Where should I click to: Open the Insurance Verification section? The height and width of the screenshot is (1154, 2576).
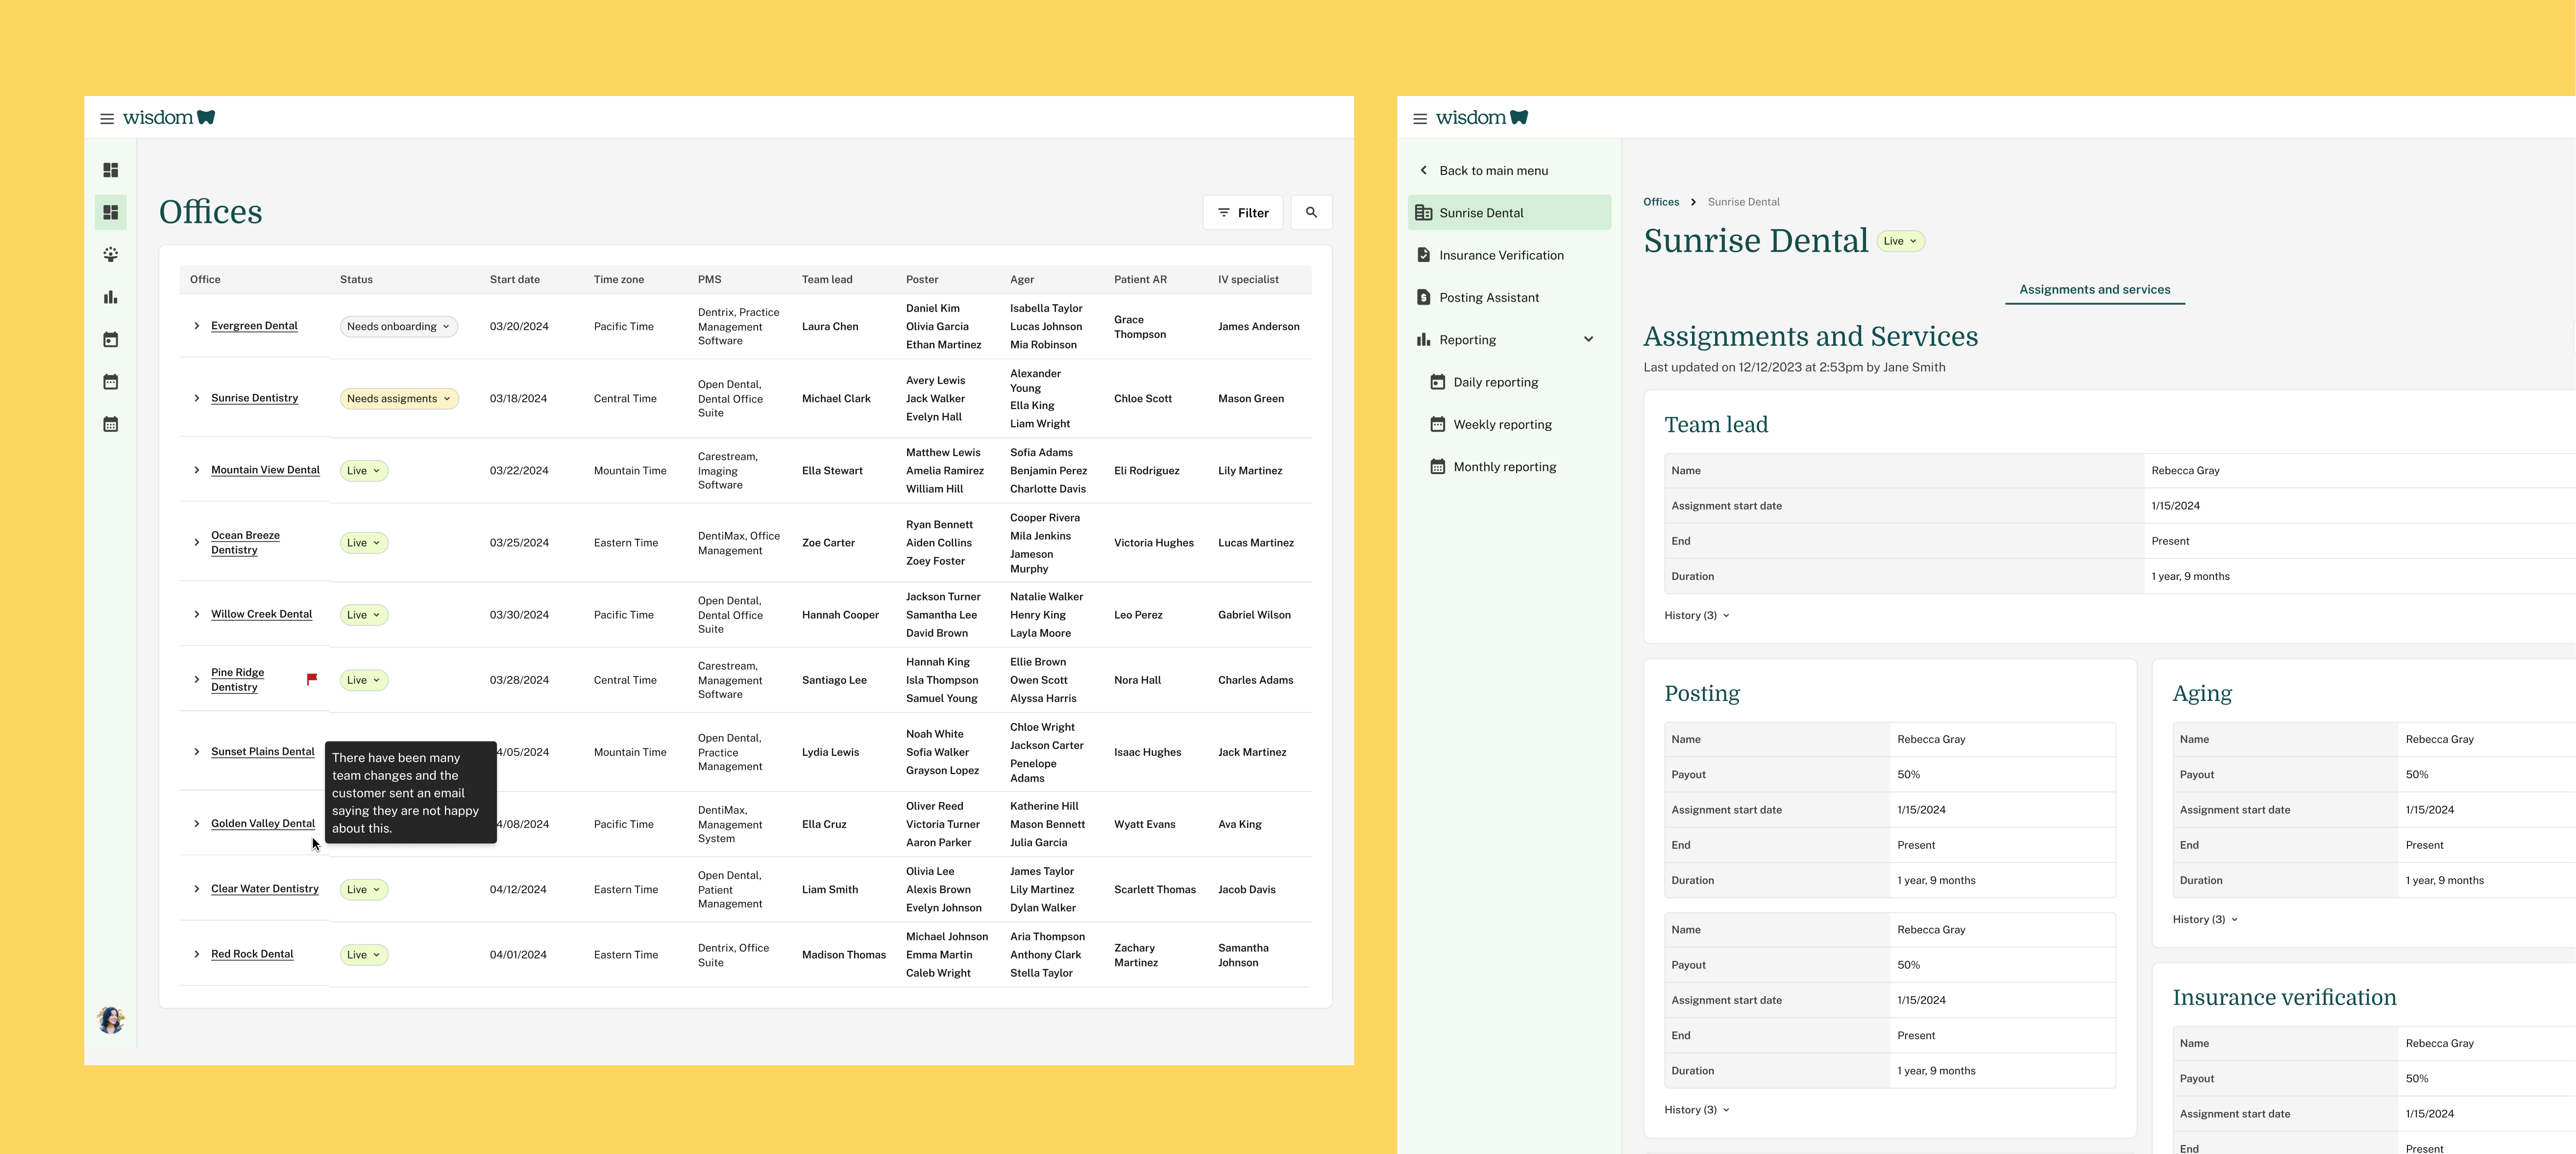[x=1501, y=255]
